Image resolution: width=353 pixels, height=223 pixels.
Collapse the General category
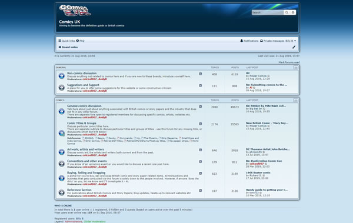coord(295,68)
